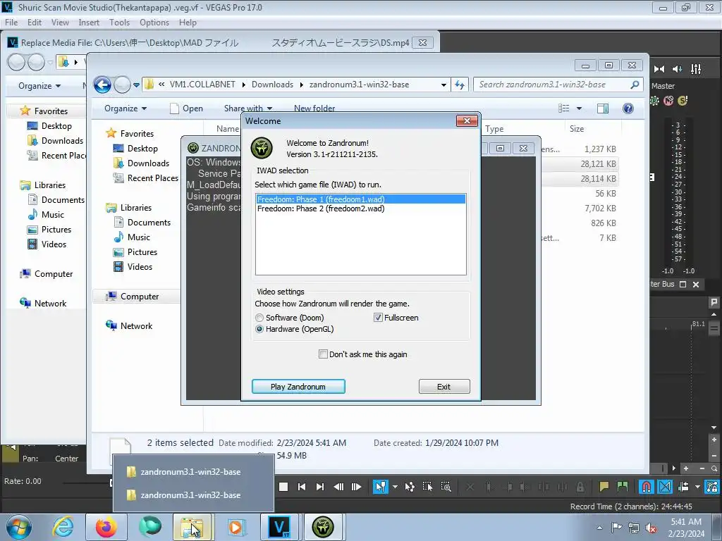
Task: Open the edit tool dropdown arrow
Action: [395, 487]
